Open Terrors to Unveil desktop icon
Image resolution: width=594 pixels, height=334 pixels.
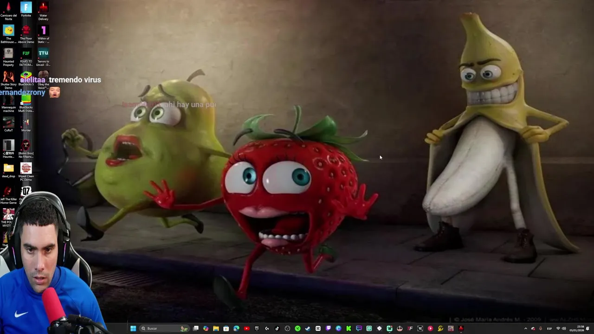tap(43, 57)
